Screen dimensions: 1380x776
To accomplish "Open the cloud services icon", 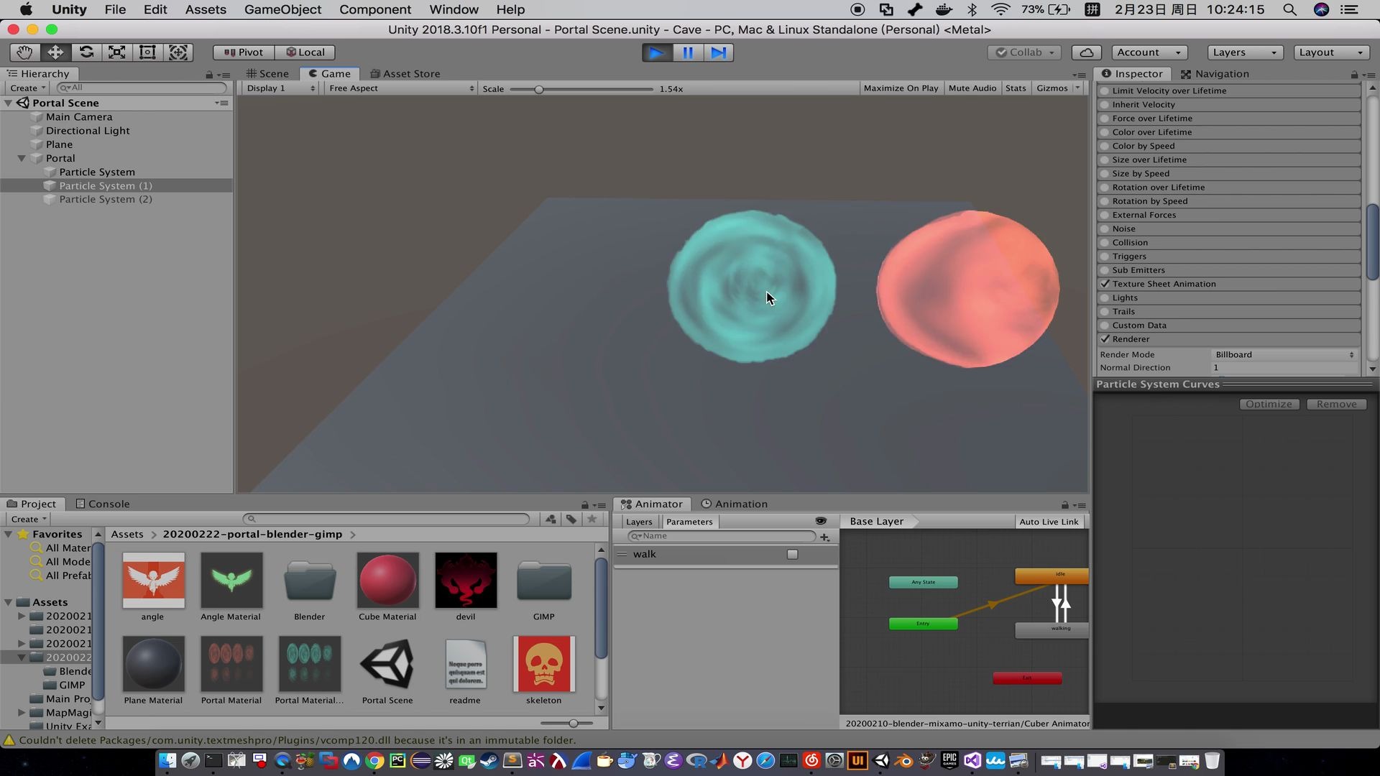I will [1087, 52].
